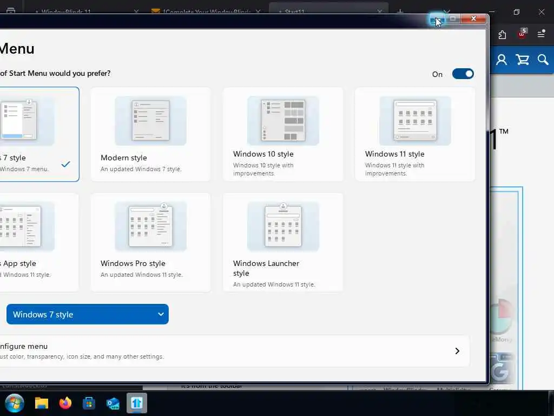Choose the Windows 10 style card
This screenshot has width=554, height=416.
coord(283,134)
